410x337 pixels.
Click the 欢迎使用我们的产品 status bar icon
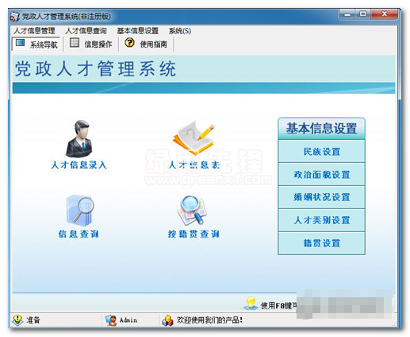pos(167,320)
